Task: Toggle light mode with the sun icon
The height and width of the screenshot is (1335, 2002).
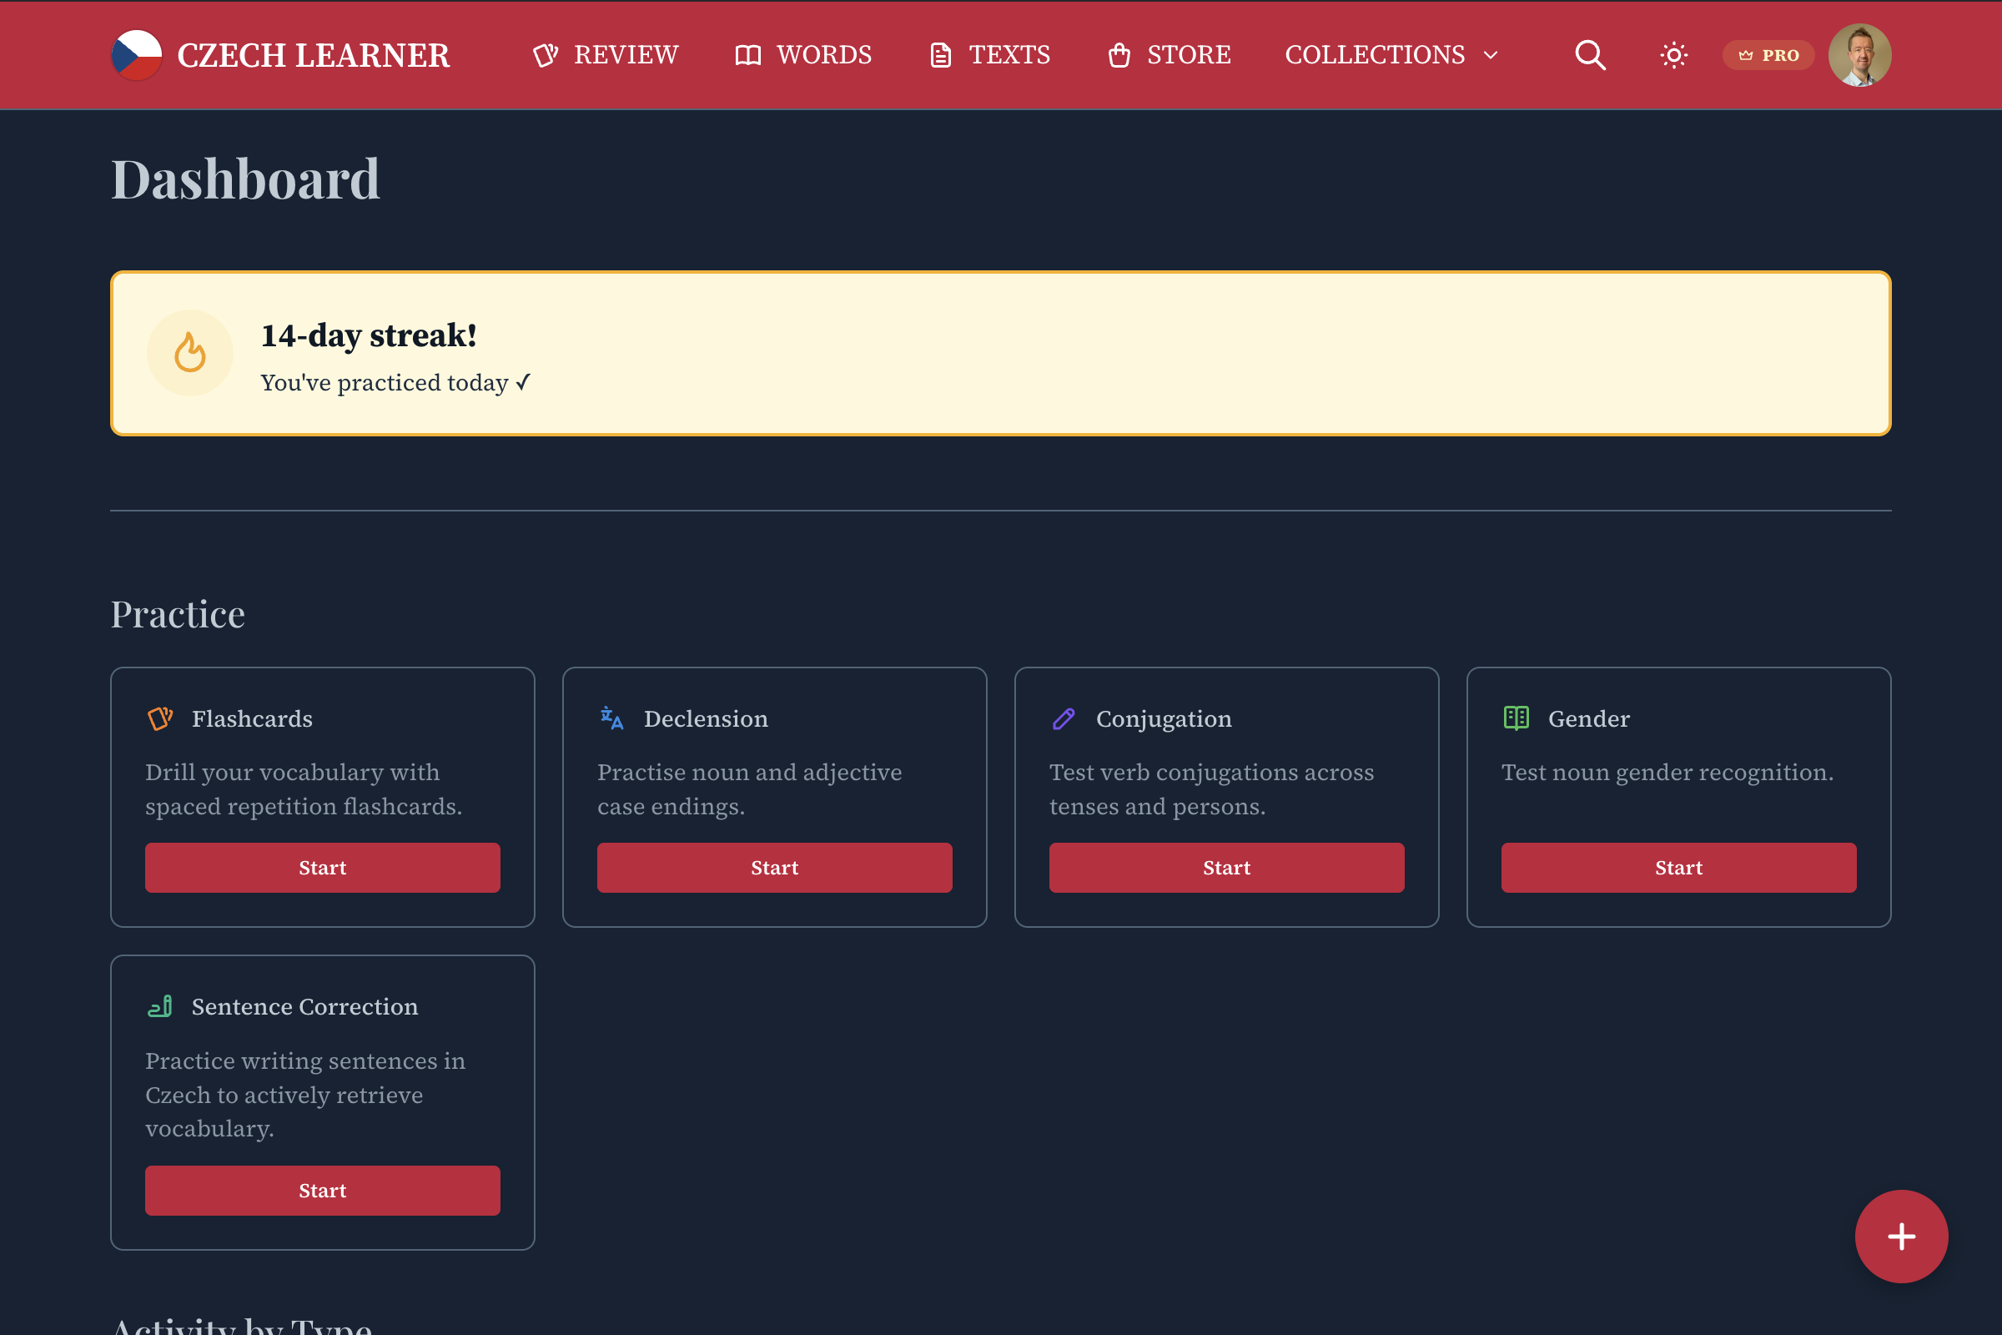Action: click(1673, 54)
